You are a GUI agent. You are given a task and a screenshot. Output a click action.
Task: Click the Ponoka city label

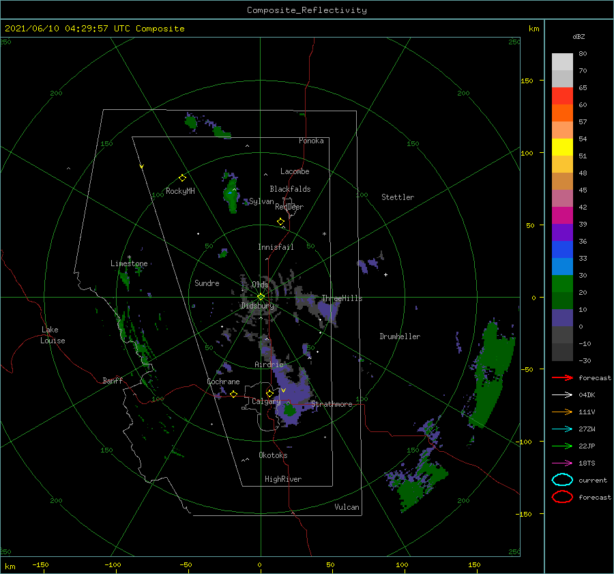[311, 141]
